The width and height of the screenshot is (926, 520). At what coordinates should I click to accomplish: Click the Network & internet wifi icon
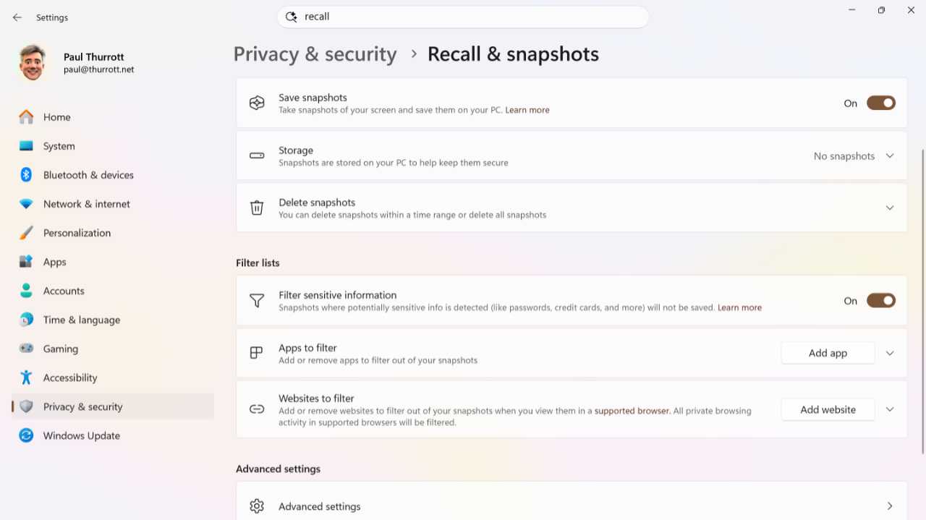tap(26, 204)
